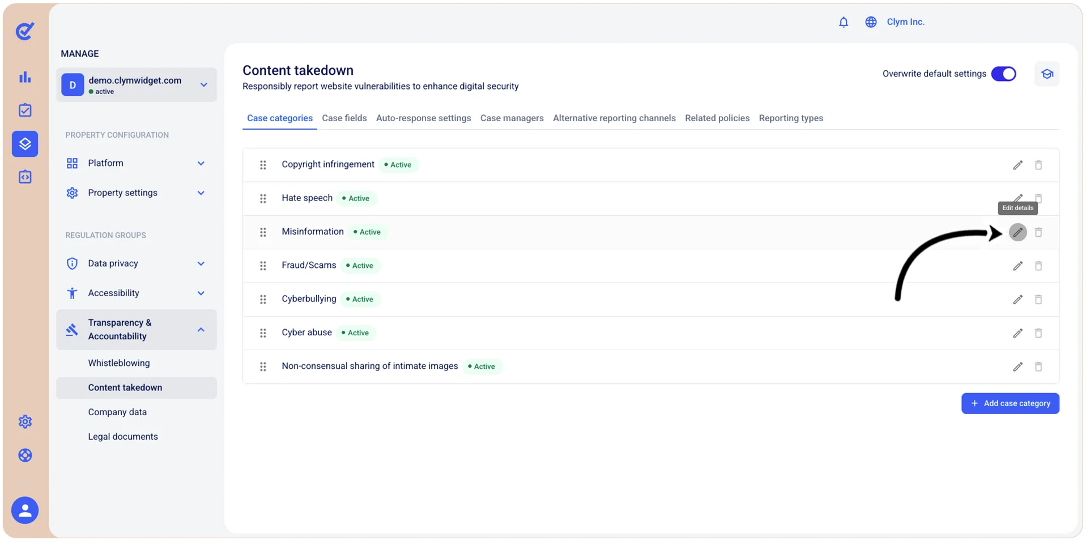
Task: Delete the Copyright infringement category
Action: 1038,165
